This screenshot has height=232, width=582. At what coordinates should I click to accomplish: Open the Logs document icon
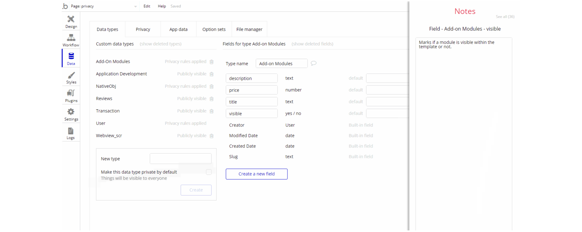(71, 131)
